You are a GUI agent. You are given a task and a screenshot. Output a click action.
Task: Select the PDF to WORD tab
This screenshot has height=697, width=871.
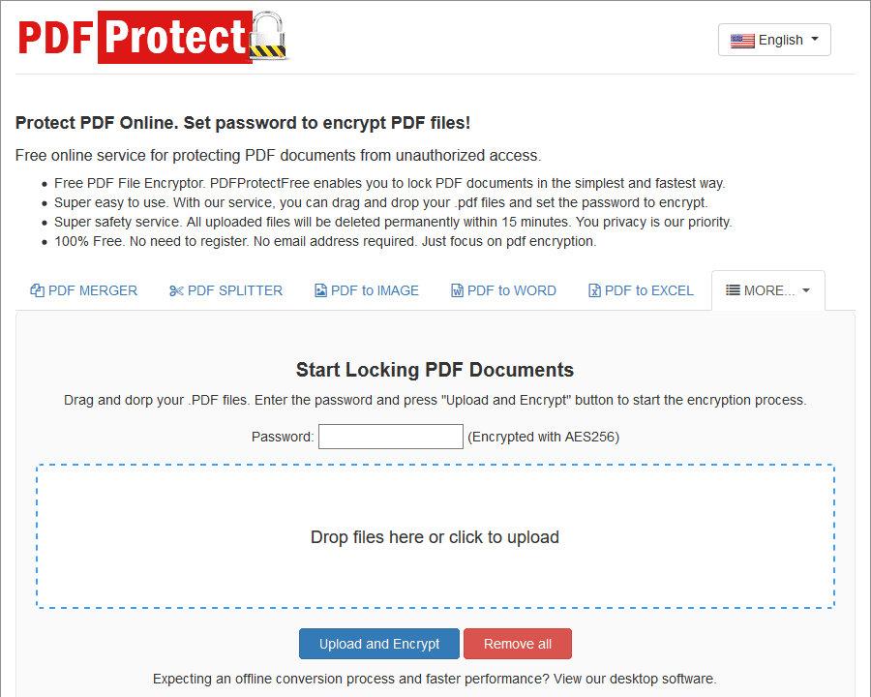coord(503,290)
